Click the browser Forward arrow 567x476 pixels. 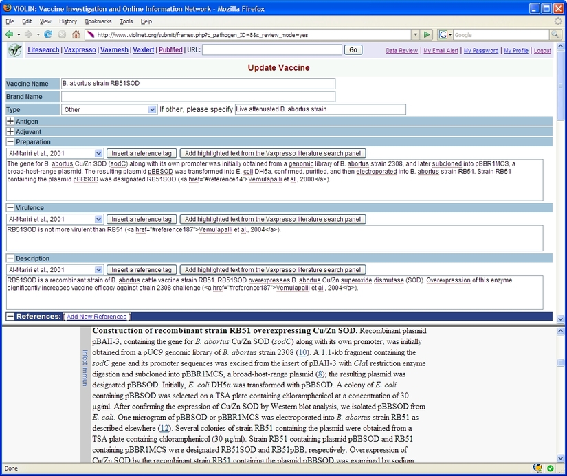28,35
